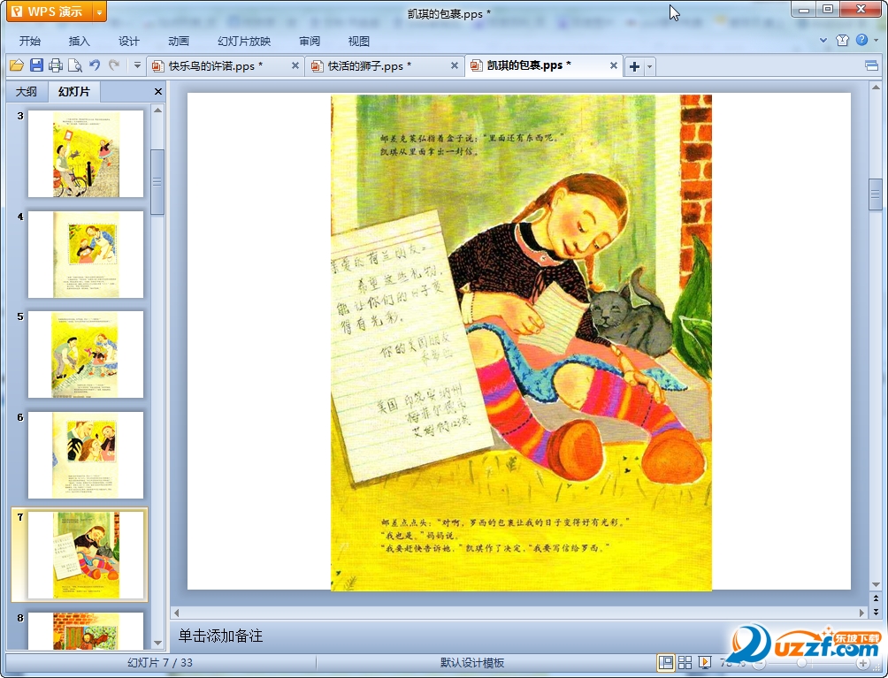Viewport: 888px width, 678px height.
Task: Click the thumbnail pane scrollbar thumb
Action: 158,182
